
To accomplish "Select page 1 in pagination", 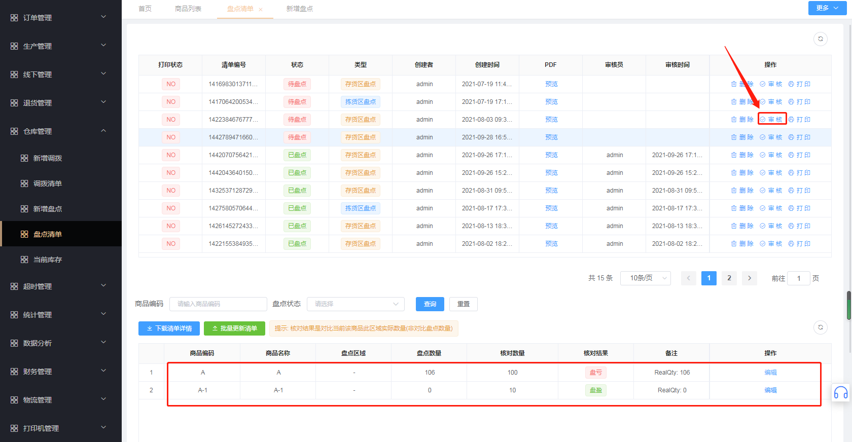I will 709,278.
